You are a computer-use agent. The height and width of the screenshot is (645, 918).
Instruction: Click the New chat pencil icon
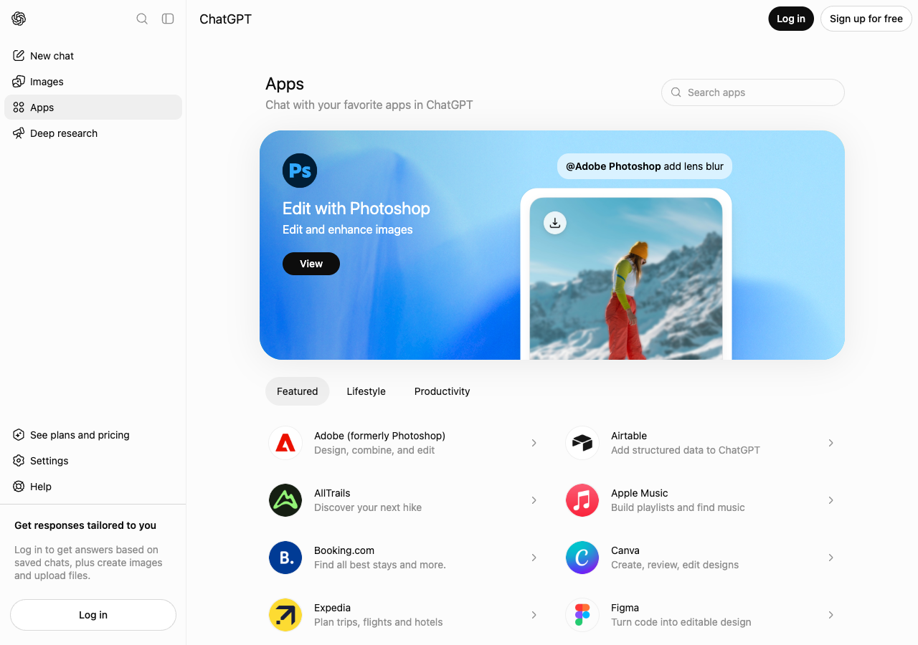[x=19, y=56]
